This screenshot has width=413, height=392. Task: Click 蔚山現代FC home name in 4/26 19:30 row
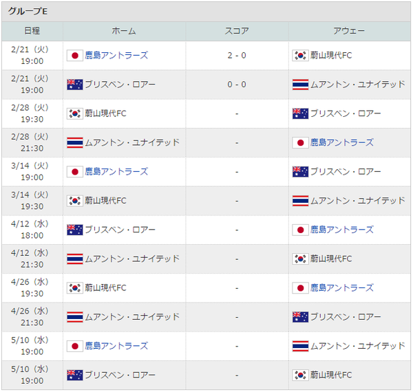tap(105, 288)
